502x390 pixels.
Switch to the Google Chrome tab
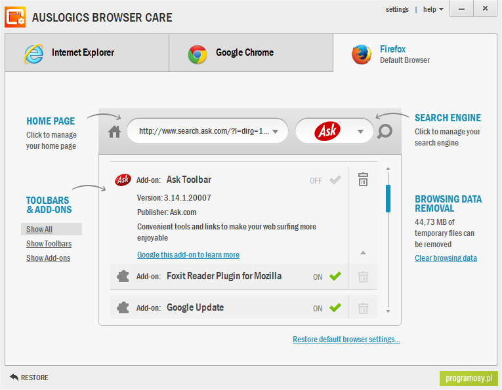tap(251, 53)
